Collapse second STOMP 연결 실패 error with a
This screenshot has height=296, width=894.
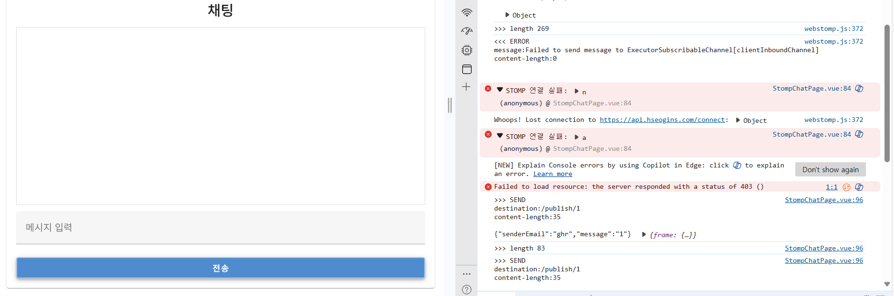point(500,136)
